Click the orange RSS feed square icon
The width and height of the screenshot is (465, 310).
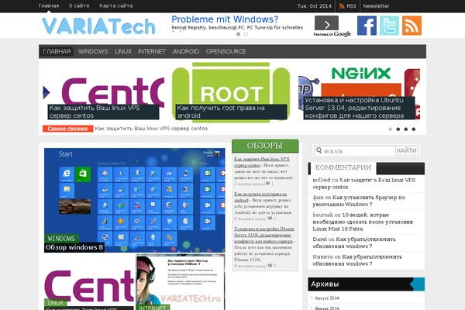coord(412,26)
